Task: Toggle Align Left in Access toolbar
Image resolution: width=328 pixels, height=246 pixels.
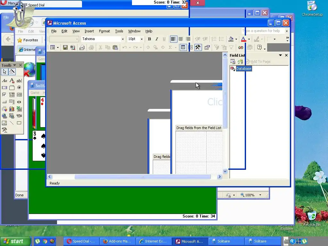Action: (173, 39)
